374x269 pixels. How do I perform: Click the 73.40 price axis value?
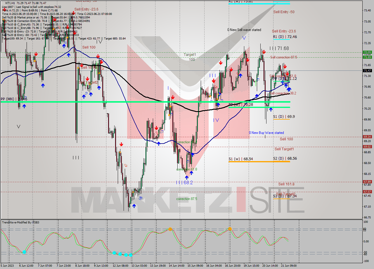coord(368,10)
